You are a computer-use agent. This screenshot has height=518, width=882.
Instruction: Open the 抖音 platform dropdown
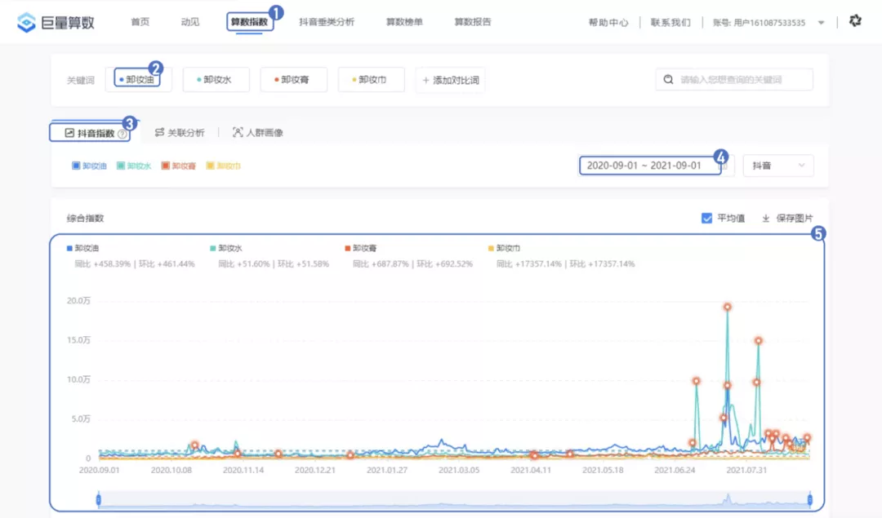[x=777, y=166]
